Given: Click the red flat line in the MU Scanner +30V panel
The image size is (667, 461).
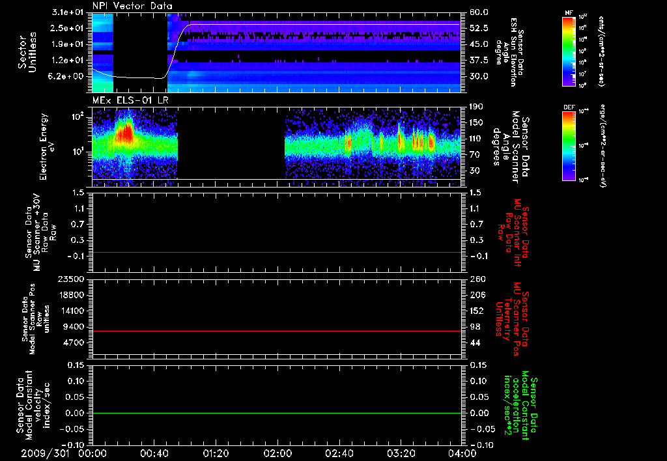Looking at the screenshot, I should click(x=276, y=252).
